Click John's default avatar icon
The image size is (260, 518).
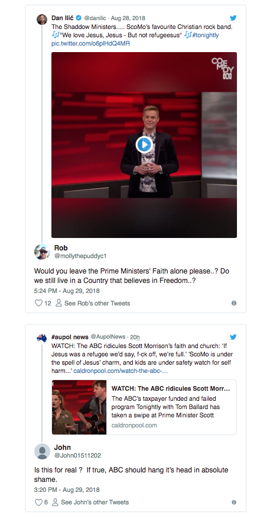tap(42, 451)
